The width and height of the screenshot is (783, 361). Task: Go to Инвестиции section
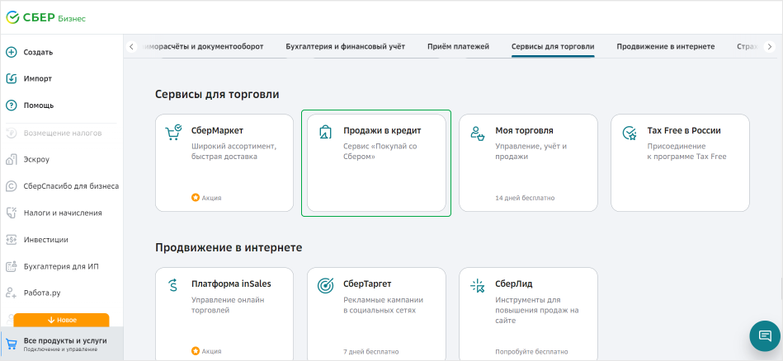[46, 240]
